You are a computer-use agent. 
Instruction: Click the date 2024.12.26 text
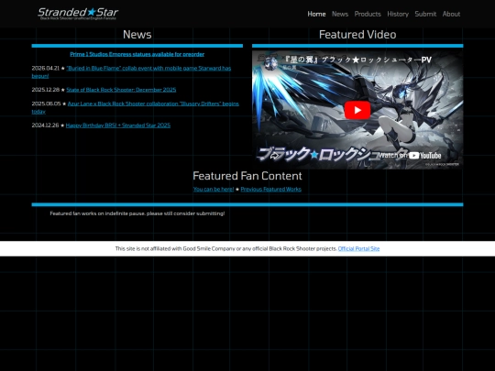(x=45, y=125)
